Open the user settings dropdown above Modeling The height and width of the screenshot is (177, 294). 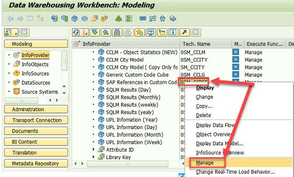(x=11, y=33)
